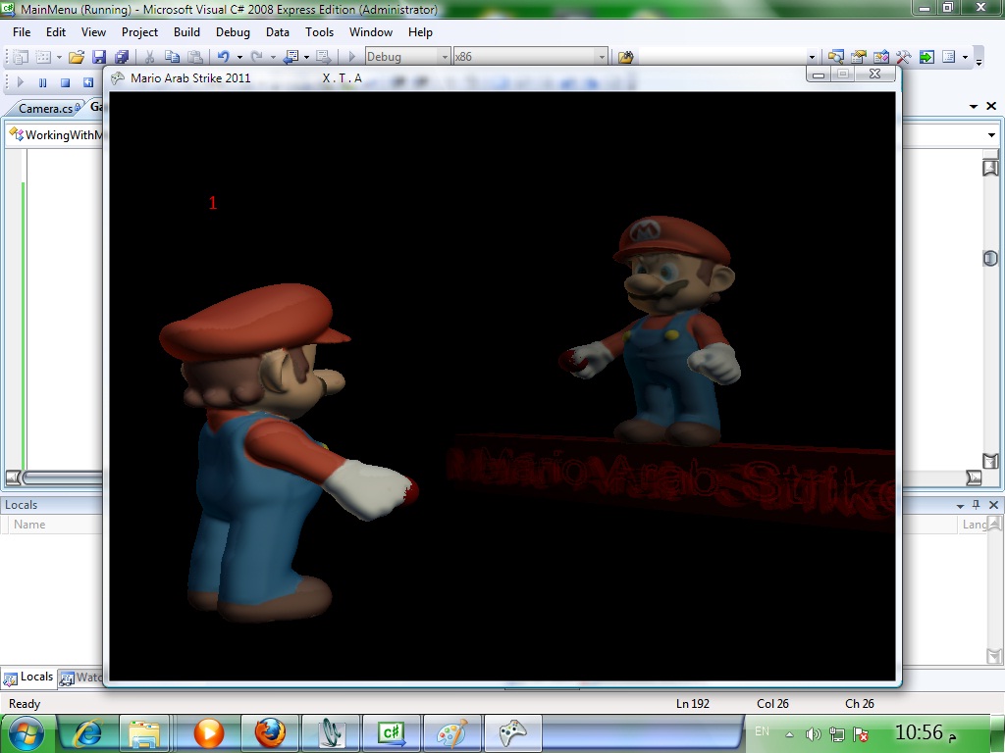Image resolution: width=1005 pixels, height=753 pixels.
Task: Close the active editor document with X
Action: point(991,106)
